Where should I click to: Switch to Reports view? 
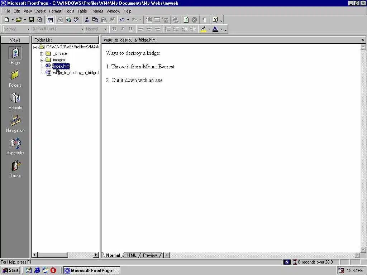[x=15, y=101]
